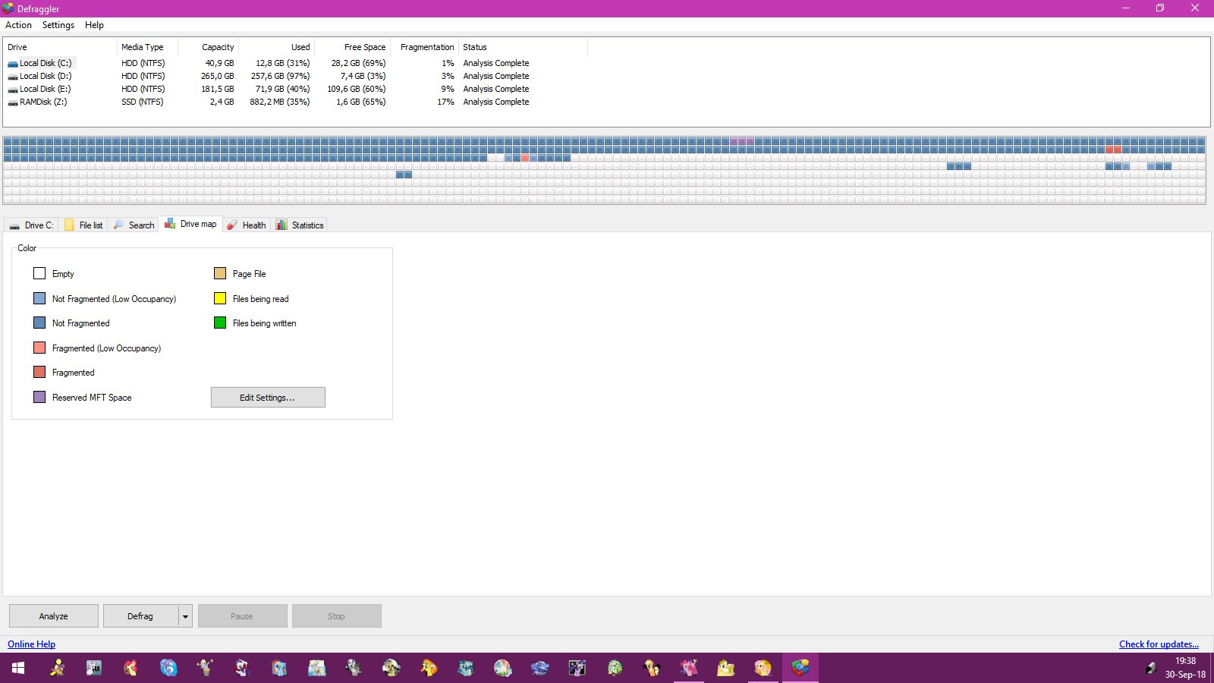Open the Online Help link

32,644
